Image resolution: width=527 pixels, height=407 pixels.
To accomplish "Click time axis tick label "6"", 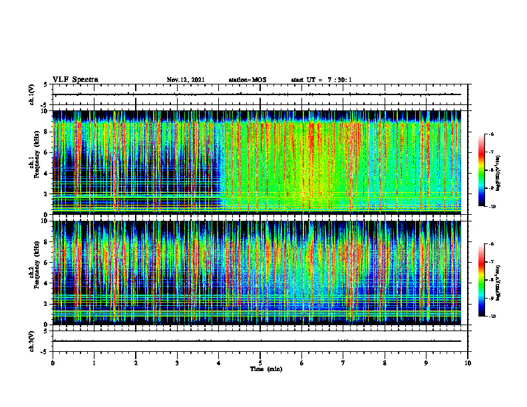I will 302,363.
